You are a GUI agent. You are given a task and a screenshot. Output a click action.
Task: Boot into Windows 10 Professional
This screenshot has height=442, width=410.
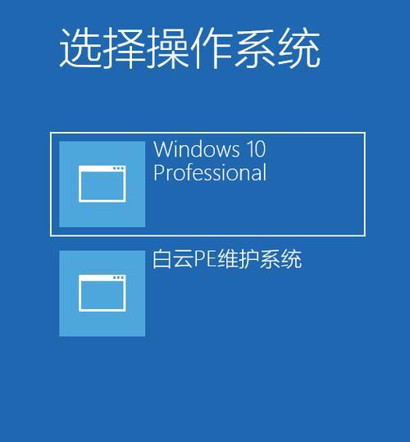(208, 184)
